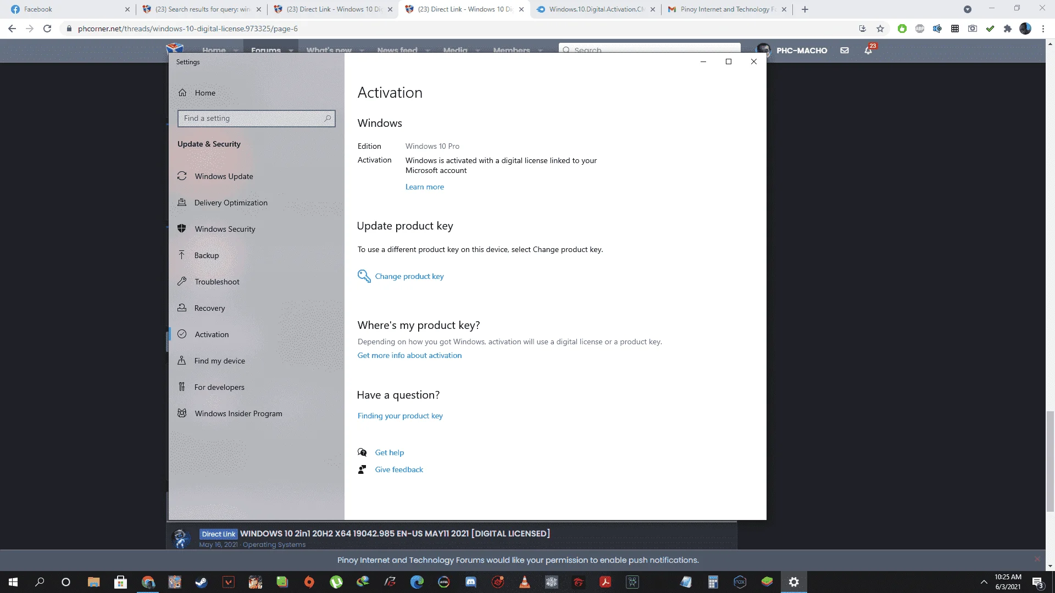Open forum alerts bell with 23 badge
Viewport: 1055px width, 593px height.
(x=869, y=50)
